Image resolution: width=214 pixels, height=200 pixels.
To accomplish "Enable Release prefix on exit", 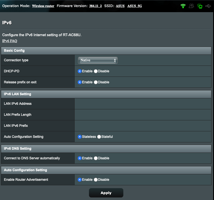I will [x=80, y=82].
